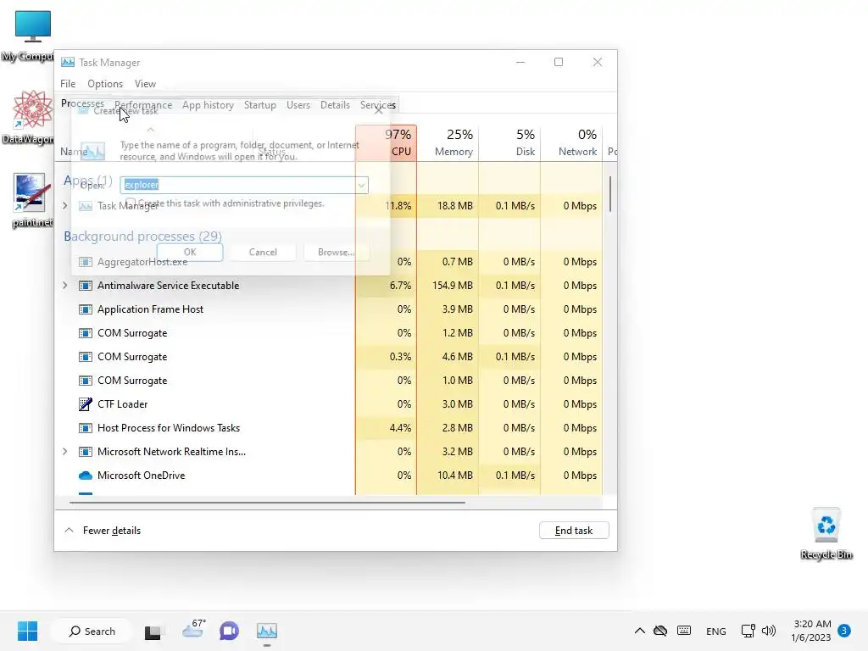Sort by the CPU column header

point(386,142)
